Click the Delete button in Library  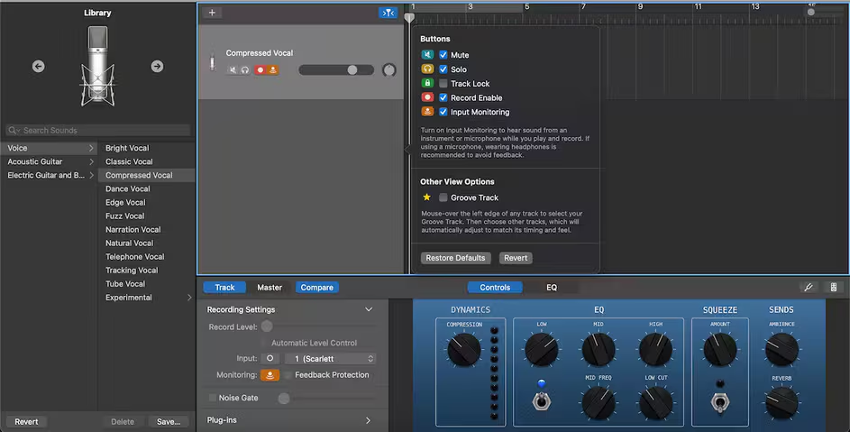click(x=123, y=422)
